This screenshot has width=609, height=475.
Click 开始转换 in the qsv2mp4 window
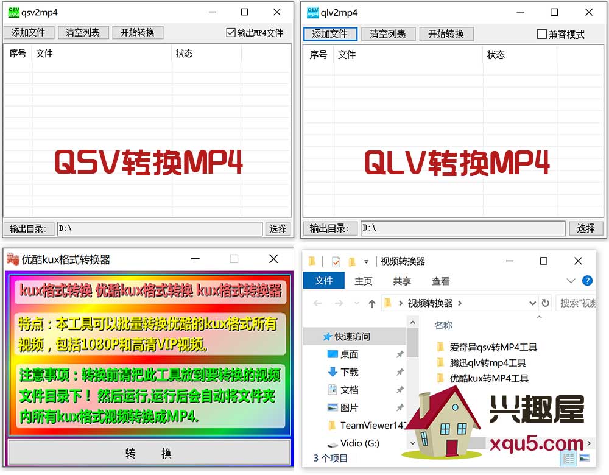tap(138, 33)
